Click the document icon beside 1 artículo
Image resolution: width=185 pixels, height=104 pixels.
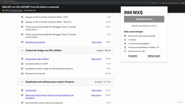click(x=125, y=40)
